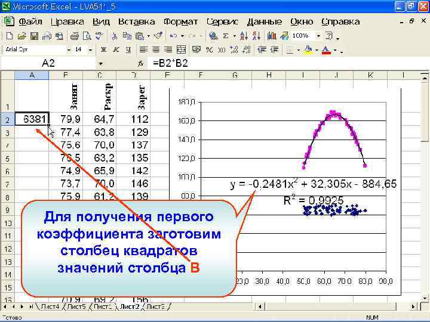Sort ascending with A-Я icon
The height and width of the screenshot is (322, 430).
click(244, 36)
